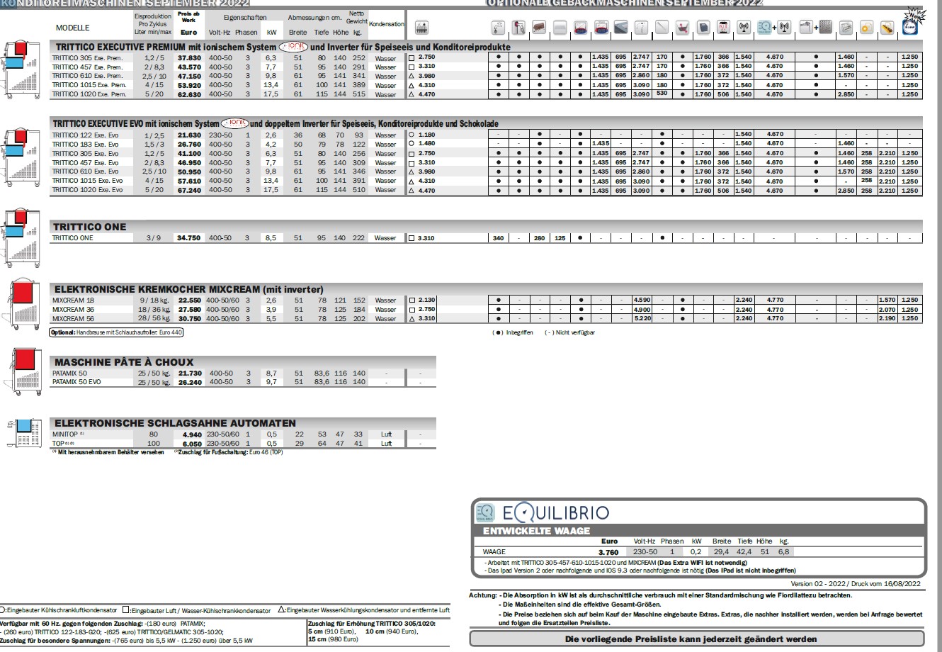This screenshot has height=652, width=942.
Task: Click the price 62.630 for Trittico 1020 Premium
Action: point(189,94)
